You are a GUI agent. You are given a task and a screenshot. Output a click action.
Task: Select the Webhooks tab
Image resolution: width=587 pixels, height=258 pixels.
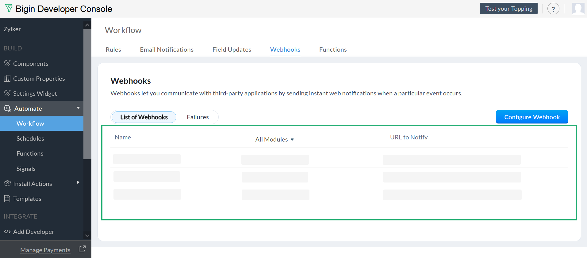coord(285,50)
